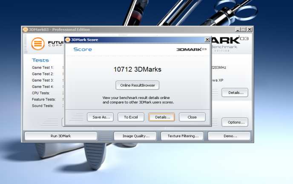Click Save As in Score dialog
The image size is (293, 184).
tap(101, 117)
